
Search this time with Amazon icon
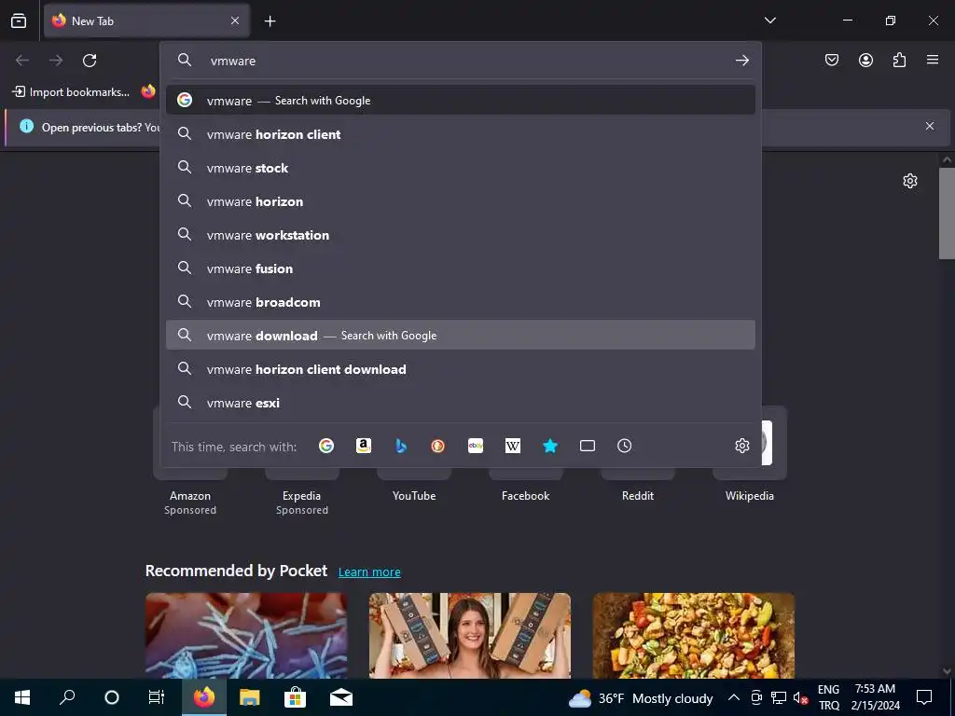[364, 446]
